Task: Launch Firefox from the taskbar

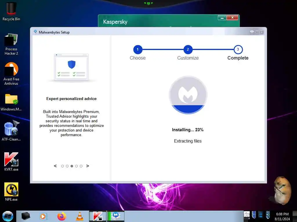Action: point(62,216)
